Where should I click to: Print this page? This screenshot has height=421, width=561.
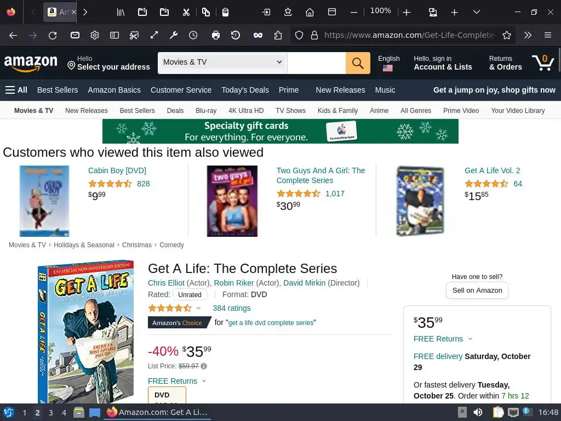pos(216,35)
